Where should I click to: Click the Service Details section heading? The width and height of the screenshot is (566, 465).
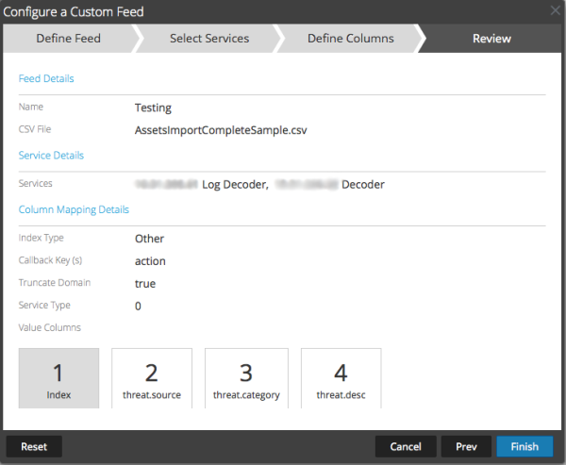click(51, 155)
